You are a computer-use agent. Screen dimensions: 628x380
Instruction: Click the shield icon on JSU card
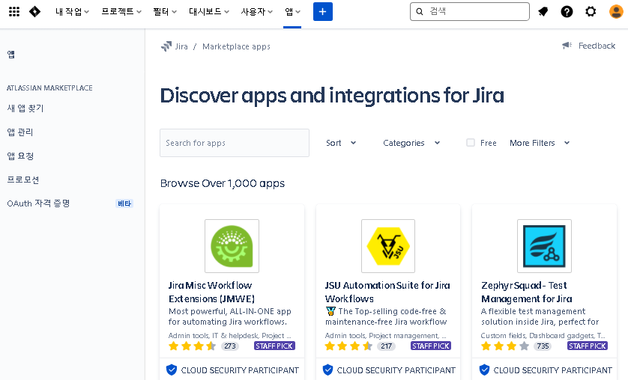coord(327,370)
